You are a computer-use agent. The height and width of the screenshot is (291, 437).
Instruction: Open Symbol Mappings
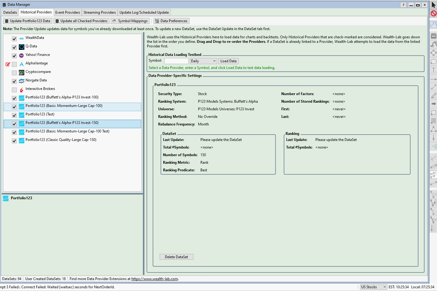coord(130,21)
